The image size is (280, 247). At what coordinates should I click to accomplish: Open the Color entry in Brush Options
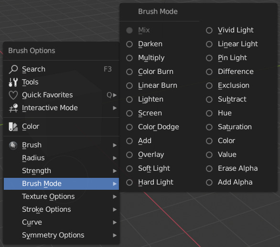click(61, 126)
